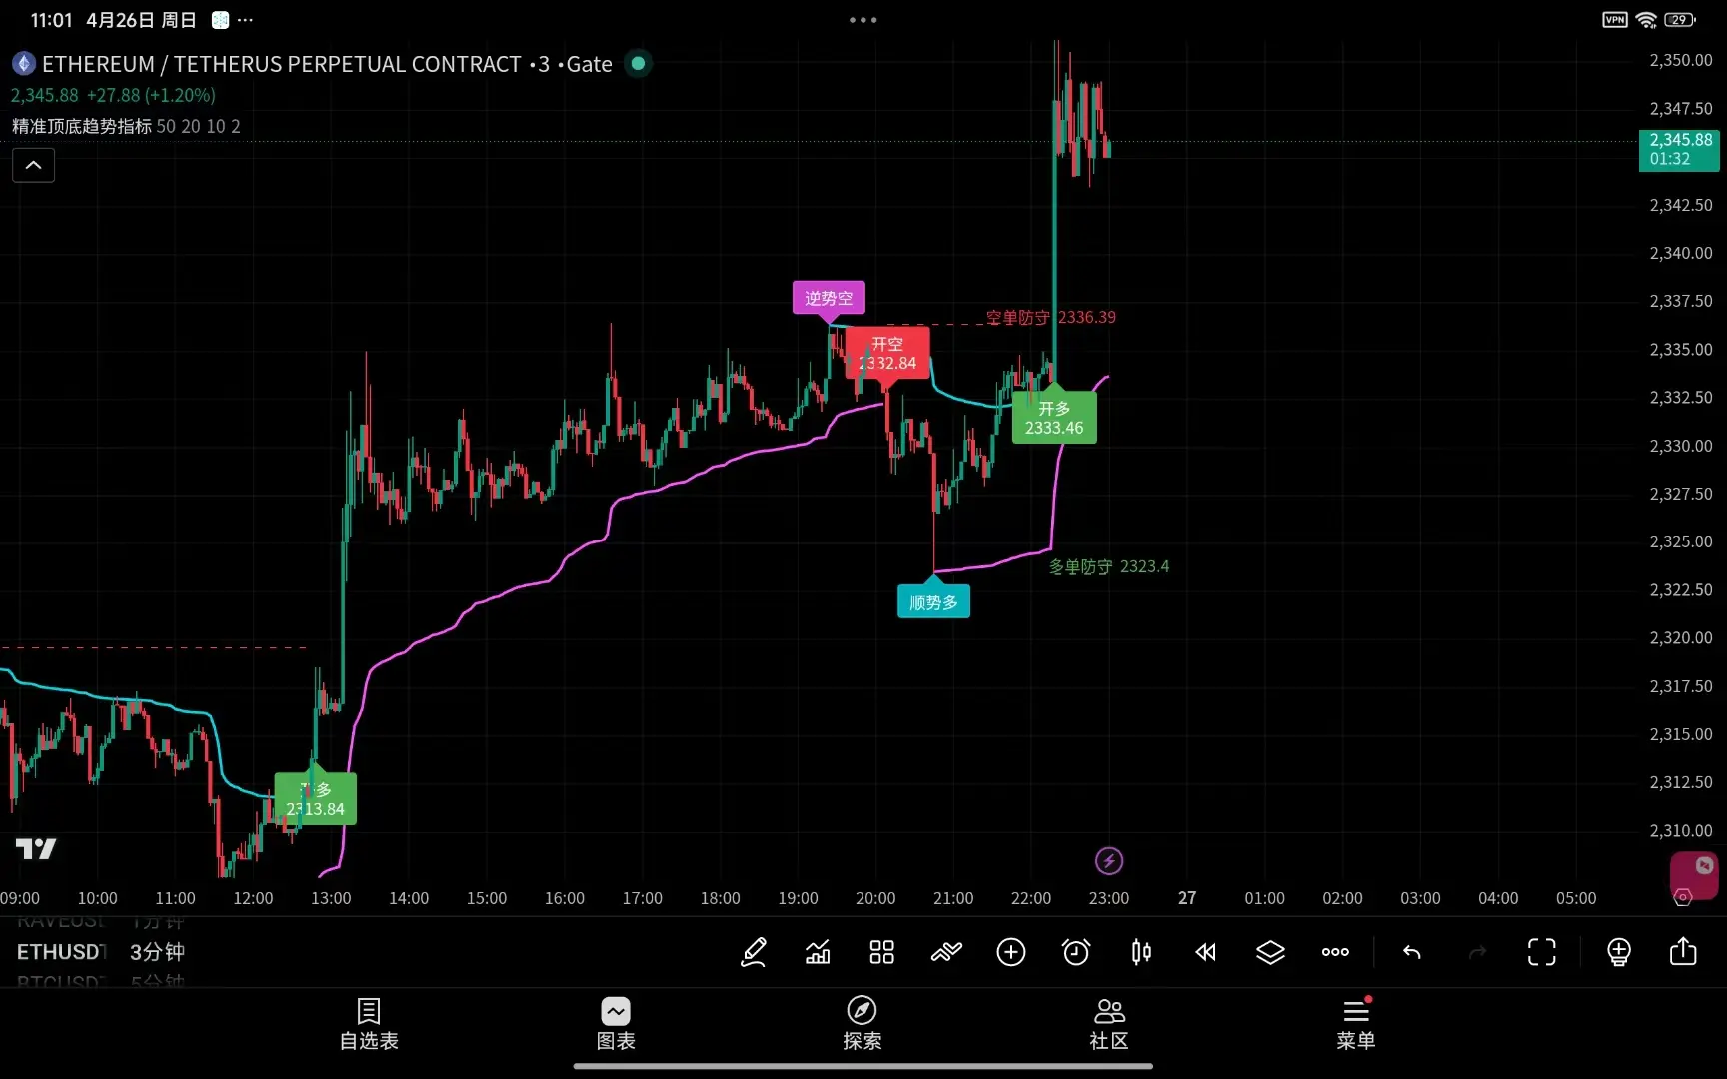Tap the wavy lines icon in the toolbar
Viewport: 1727px width, 1079px height.
click(946, 952)
